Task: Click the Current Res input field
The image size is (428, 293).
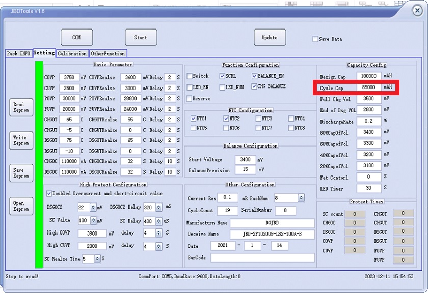Action: click(227, 198)
